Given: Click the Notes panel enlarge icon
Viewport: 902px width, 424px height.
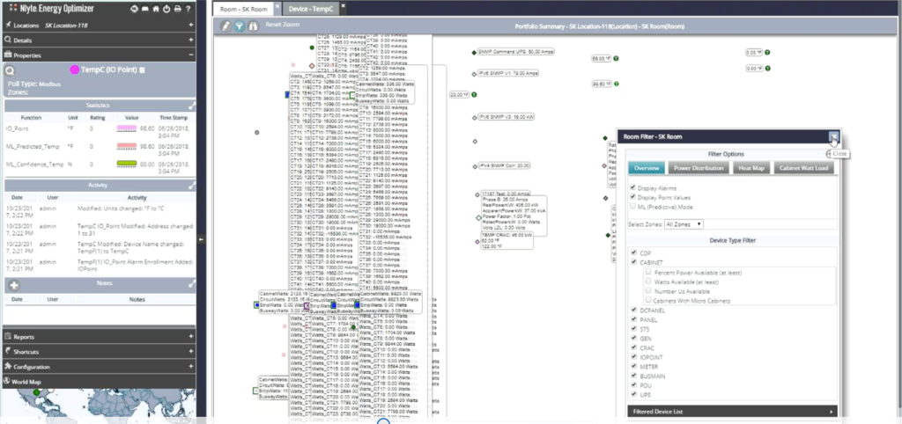Looking at the screenshot, I should point(191,284).
